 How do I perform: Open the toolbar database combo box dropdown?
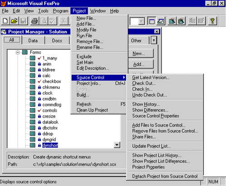coord(141,21)
